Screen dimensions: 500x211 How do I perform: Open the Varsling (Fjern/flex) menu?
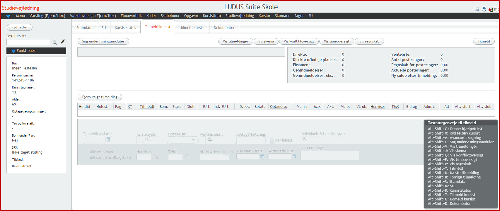[47, 16]
